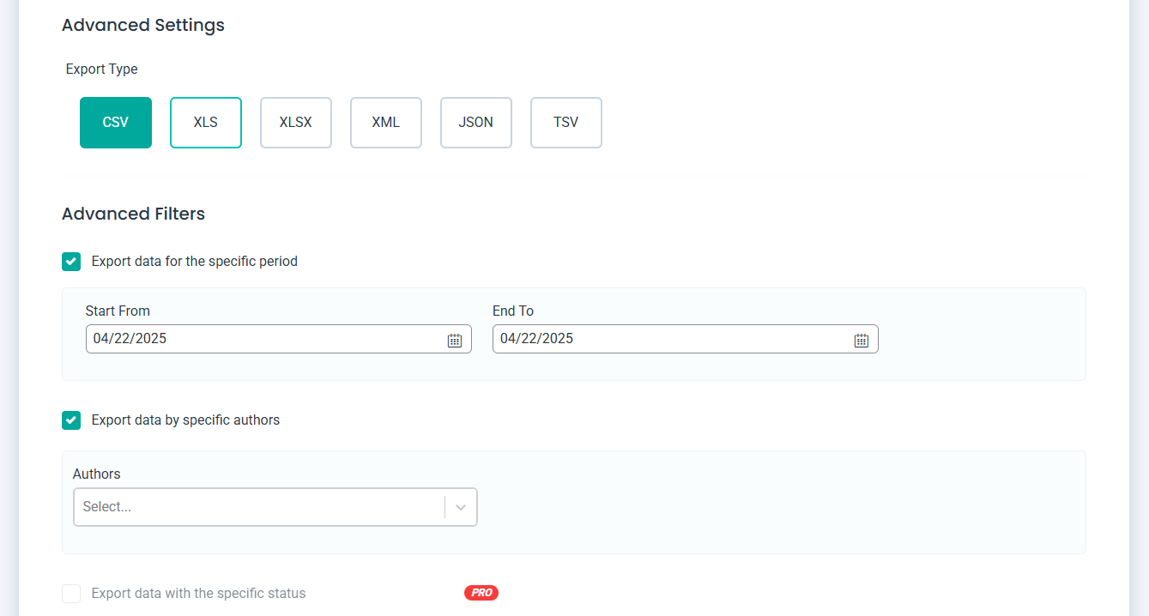Image resolution: width=1149 pixels, height=616 pixels.
Task: Set export type to JSON
Action: click(x=476, y=123)
